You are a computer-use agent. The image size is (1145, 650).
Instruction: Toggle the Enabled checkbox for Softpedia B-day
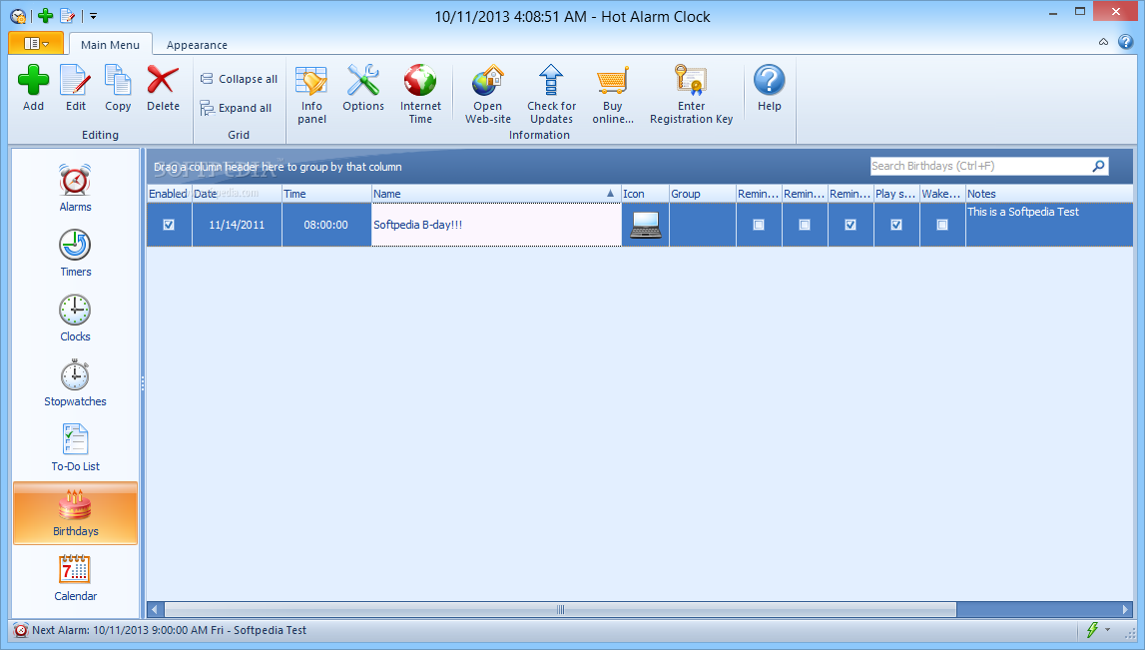coord(169,225)
